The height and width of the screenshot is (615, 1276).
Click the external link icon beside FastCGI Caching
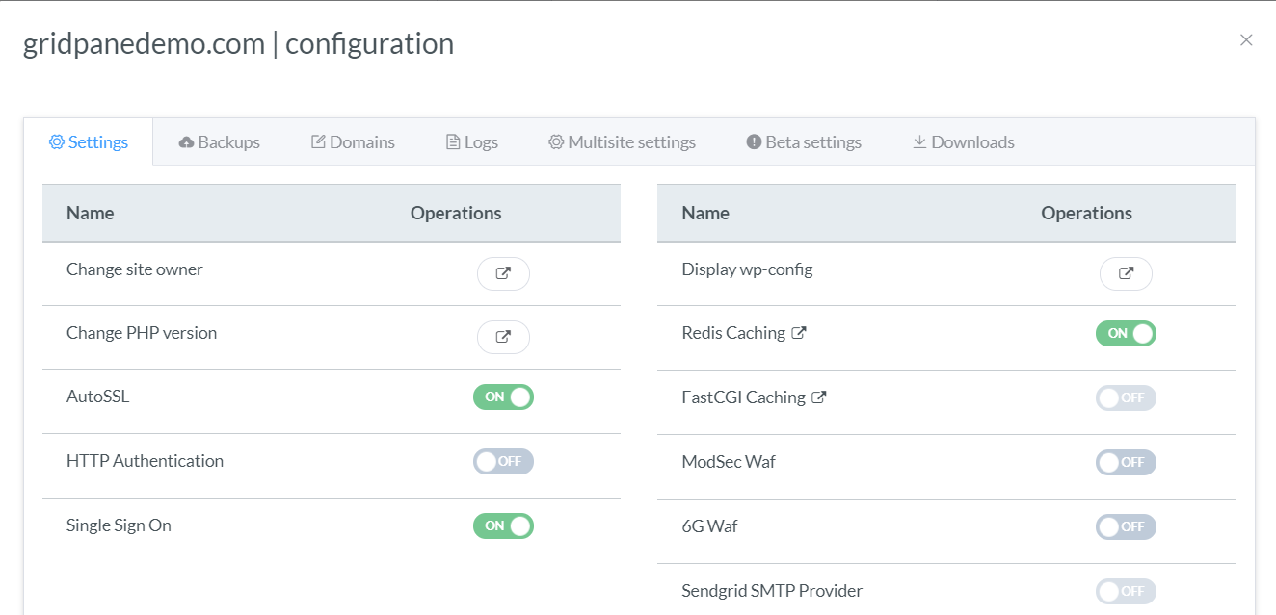click(x=819, y=397)
